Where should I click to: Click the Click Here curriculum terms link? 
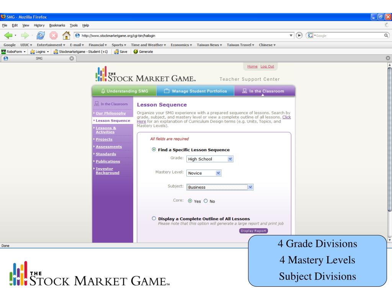tap(286, 117)
